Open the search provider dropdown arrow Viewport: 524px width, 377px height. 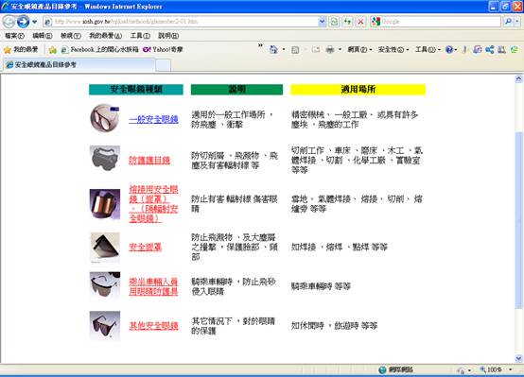[517, 22]
